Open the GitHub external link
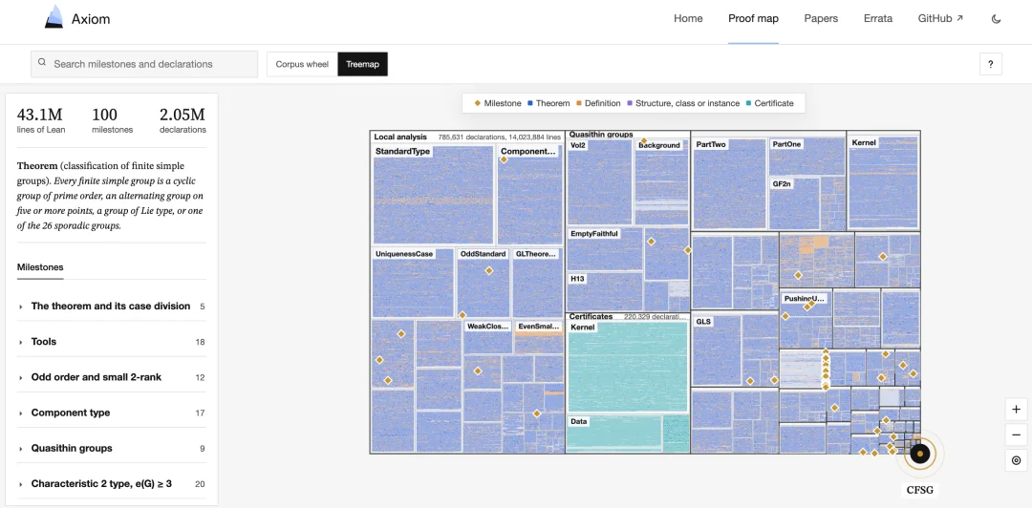This screenshot has height=508, width=1032. tap(940, 18)
